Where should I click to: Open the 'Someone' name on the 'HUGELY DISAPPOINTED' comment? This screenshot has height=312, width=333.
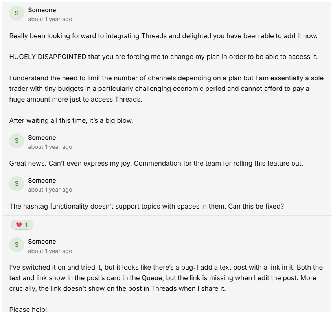coord(42,10)
